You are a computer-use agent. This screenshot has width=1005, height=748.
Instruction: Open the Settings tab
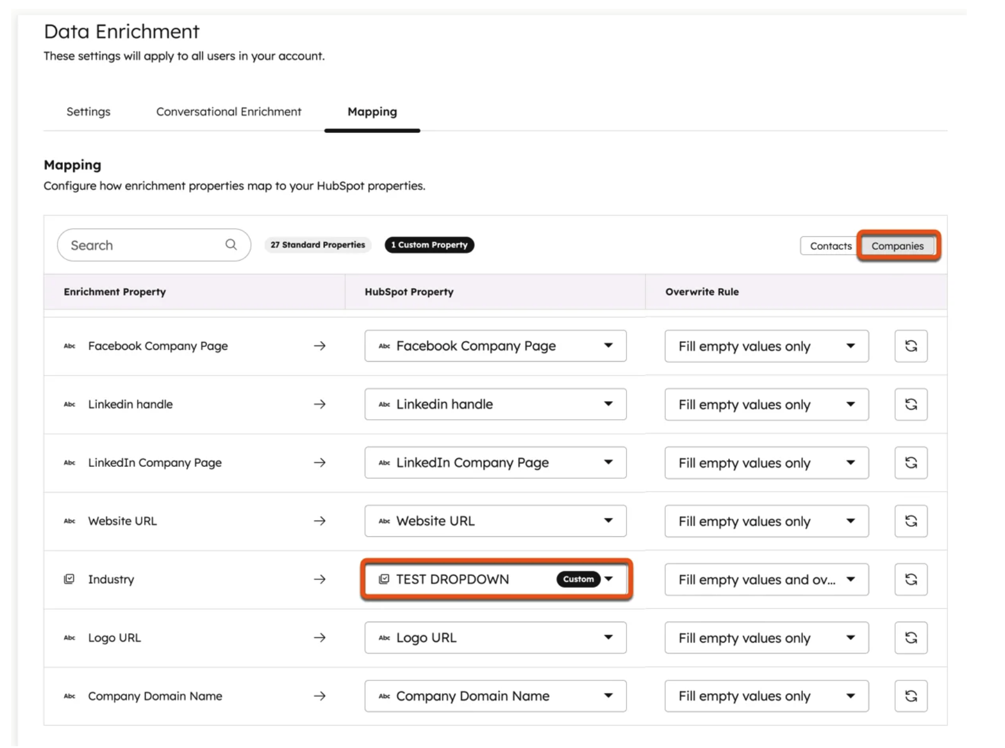pyautogui.click(x=88, y=112)
